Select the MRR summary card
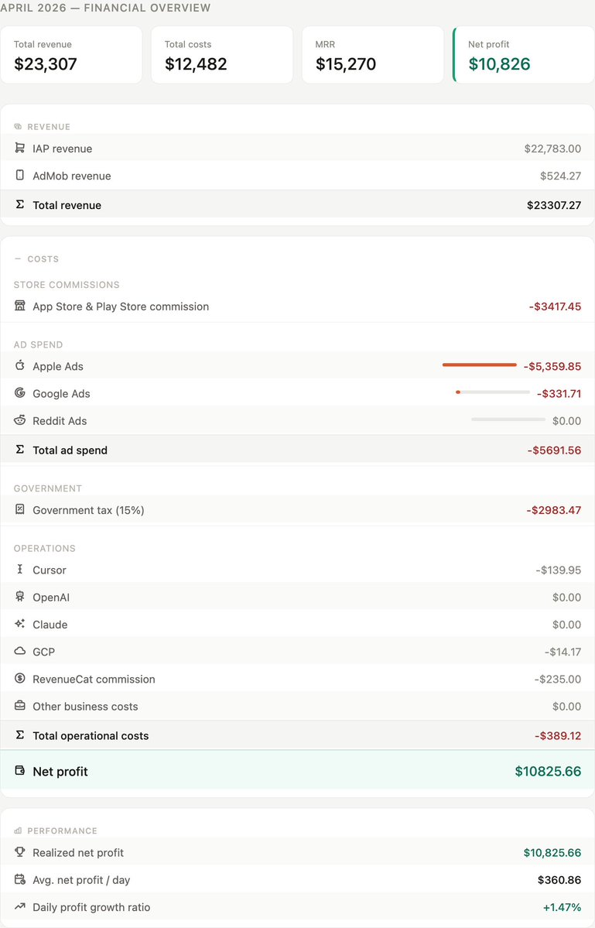 (x=373, y=55)
